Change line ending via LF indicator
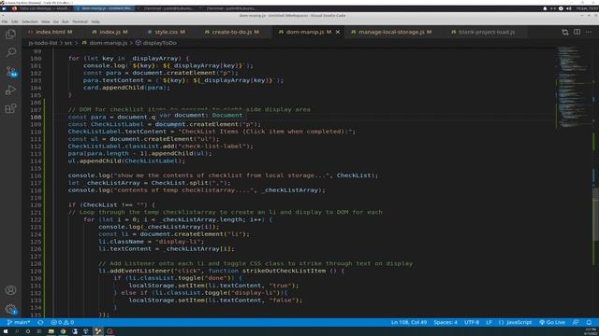The height and width of the screenshot is (336, 599). point(489,322)
